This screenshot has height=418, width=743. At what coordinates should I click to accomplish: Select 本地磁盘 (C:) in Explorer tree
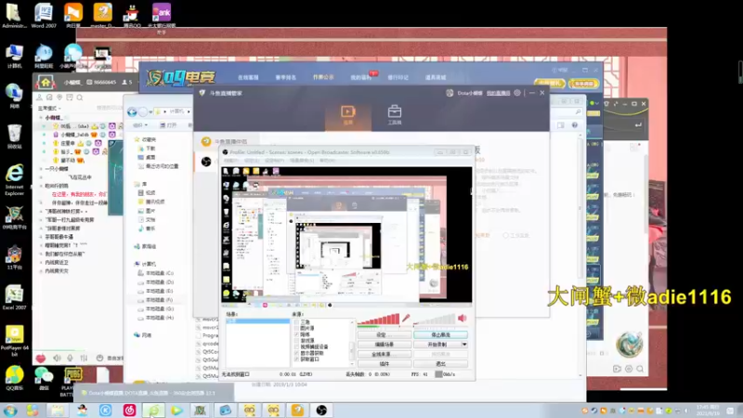pyautogui.click(x=156, y=273)
